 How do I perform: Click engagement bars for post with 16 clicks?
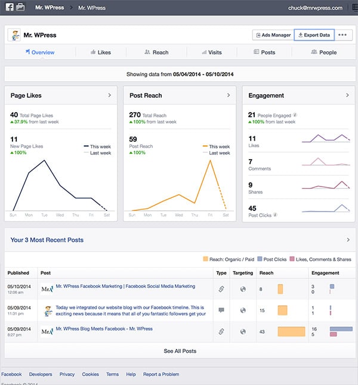pyautogui.click(x=341, y=331)
